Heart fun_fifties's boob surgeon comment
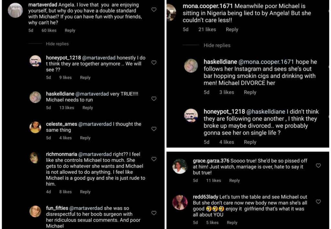331x229 pixels. tap(154, 213)
